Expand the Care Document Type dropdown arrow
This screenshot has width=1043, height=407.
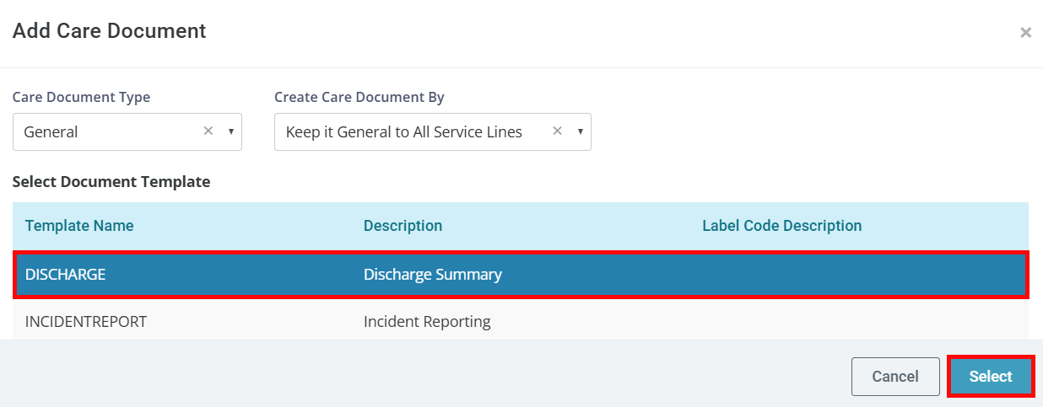tap(230, 131)
